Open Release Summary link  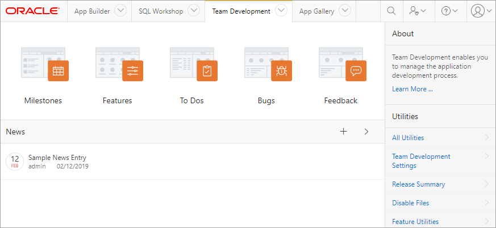coord(418,184)
